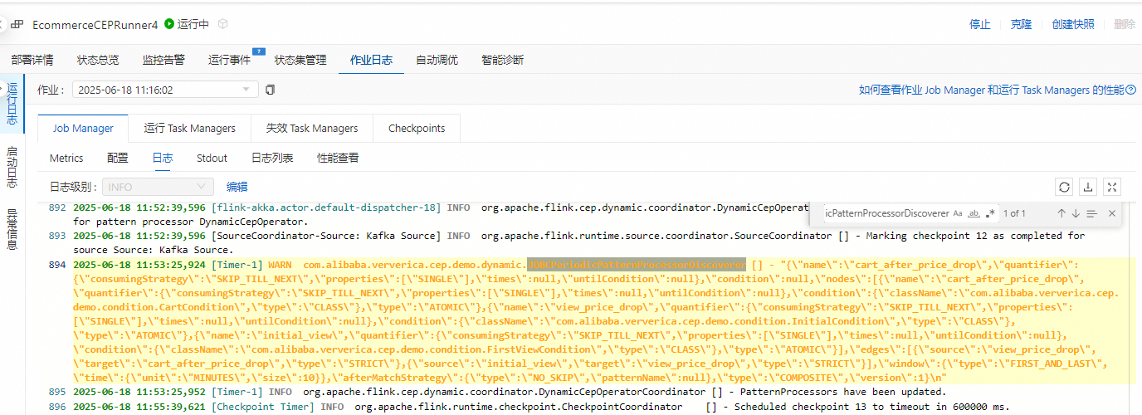Click the 克隆 button

(1021, 24)
